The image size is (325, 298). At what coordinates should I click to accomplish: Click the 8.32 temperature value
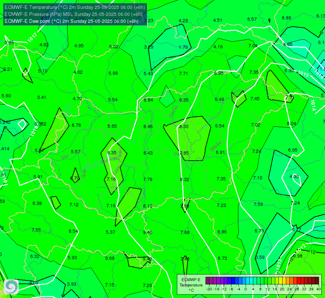point(185,179)
